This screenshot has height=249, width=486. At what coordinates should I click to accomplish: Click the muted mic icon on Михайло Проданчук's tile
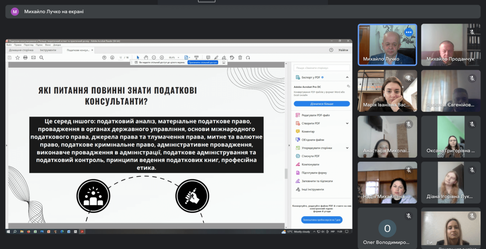[472, 32]
